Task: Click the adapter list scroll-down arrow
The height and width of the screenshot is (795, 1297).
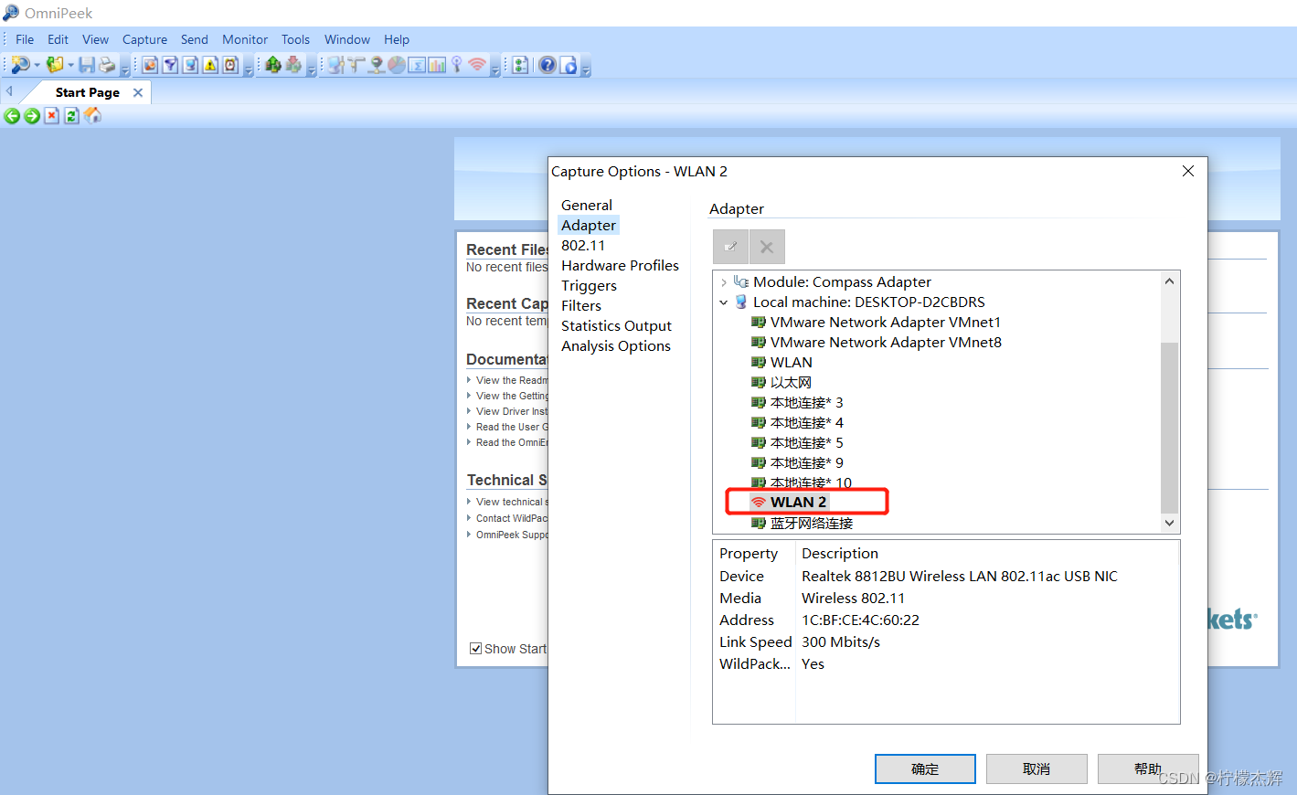Action: 1169,523
